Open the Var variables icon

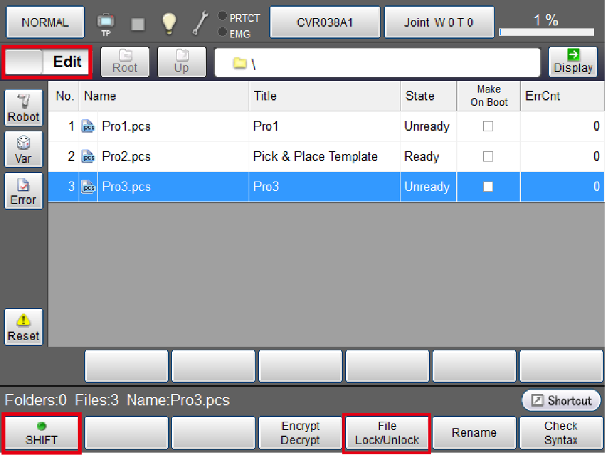point(24,149)
